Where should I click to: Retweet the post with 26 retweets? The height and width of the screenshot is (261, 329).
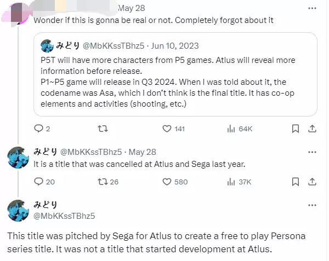click(x=101, y=182)
